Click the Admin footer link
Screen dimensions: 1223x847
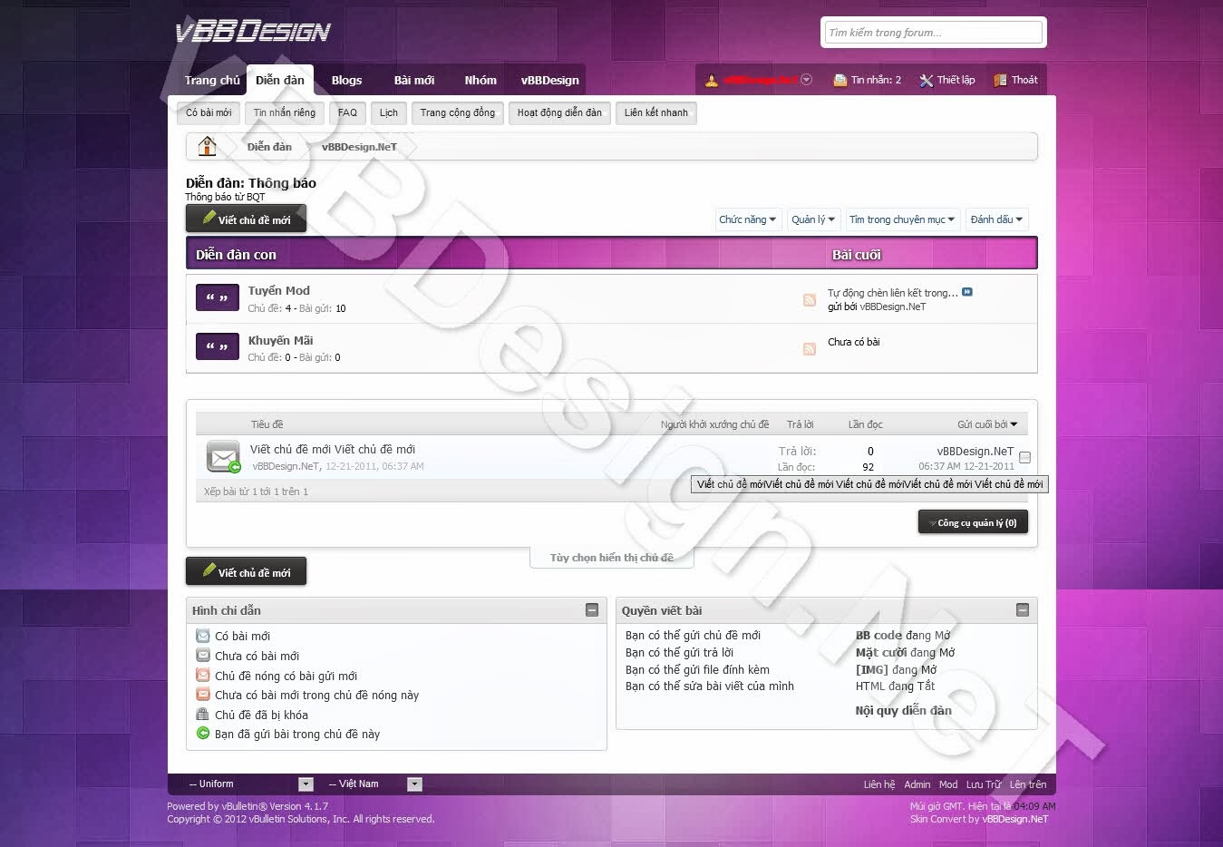coord(917,784)
